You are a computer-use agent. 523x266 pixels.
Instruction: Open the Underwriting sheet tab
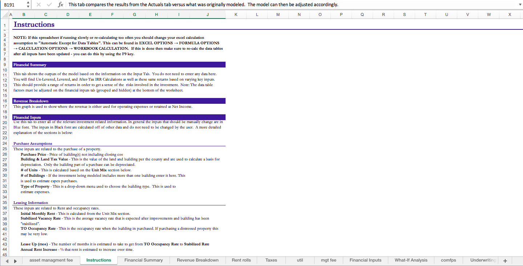[x=483, y=260]
